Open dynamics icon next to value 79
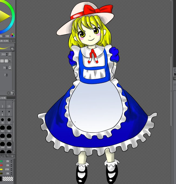Screen dimensions: 176x184 (x=10, y=68)
